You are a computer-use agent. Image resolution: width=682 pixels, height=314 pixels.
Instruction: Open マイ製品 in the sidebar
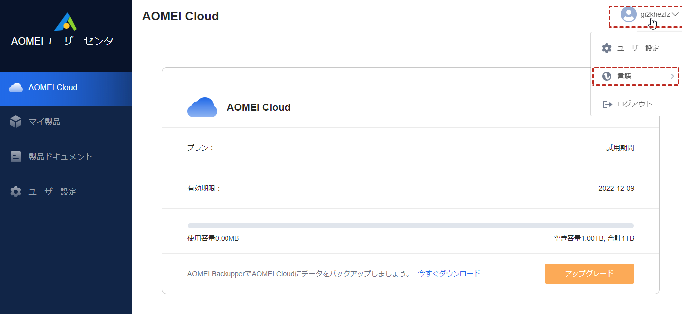(x=44, y=122)
